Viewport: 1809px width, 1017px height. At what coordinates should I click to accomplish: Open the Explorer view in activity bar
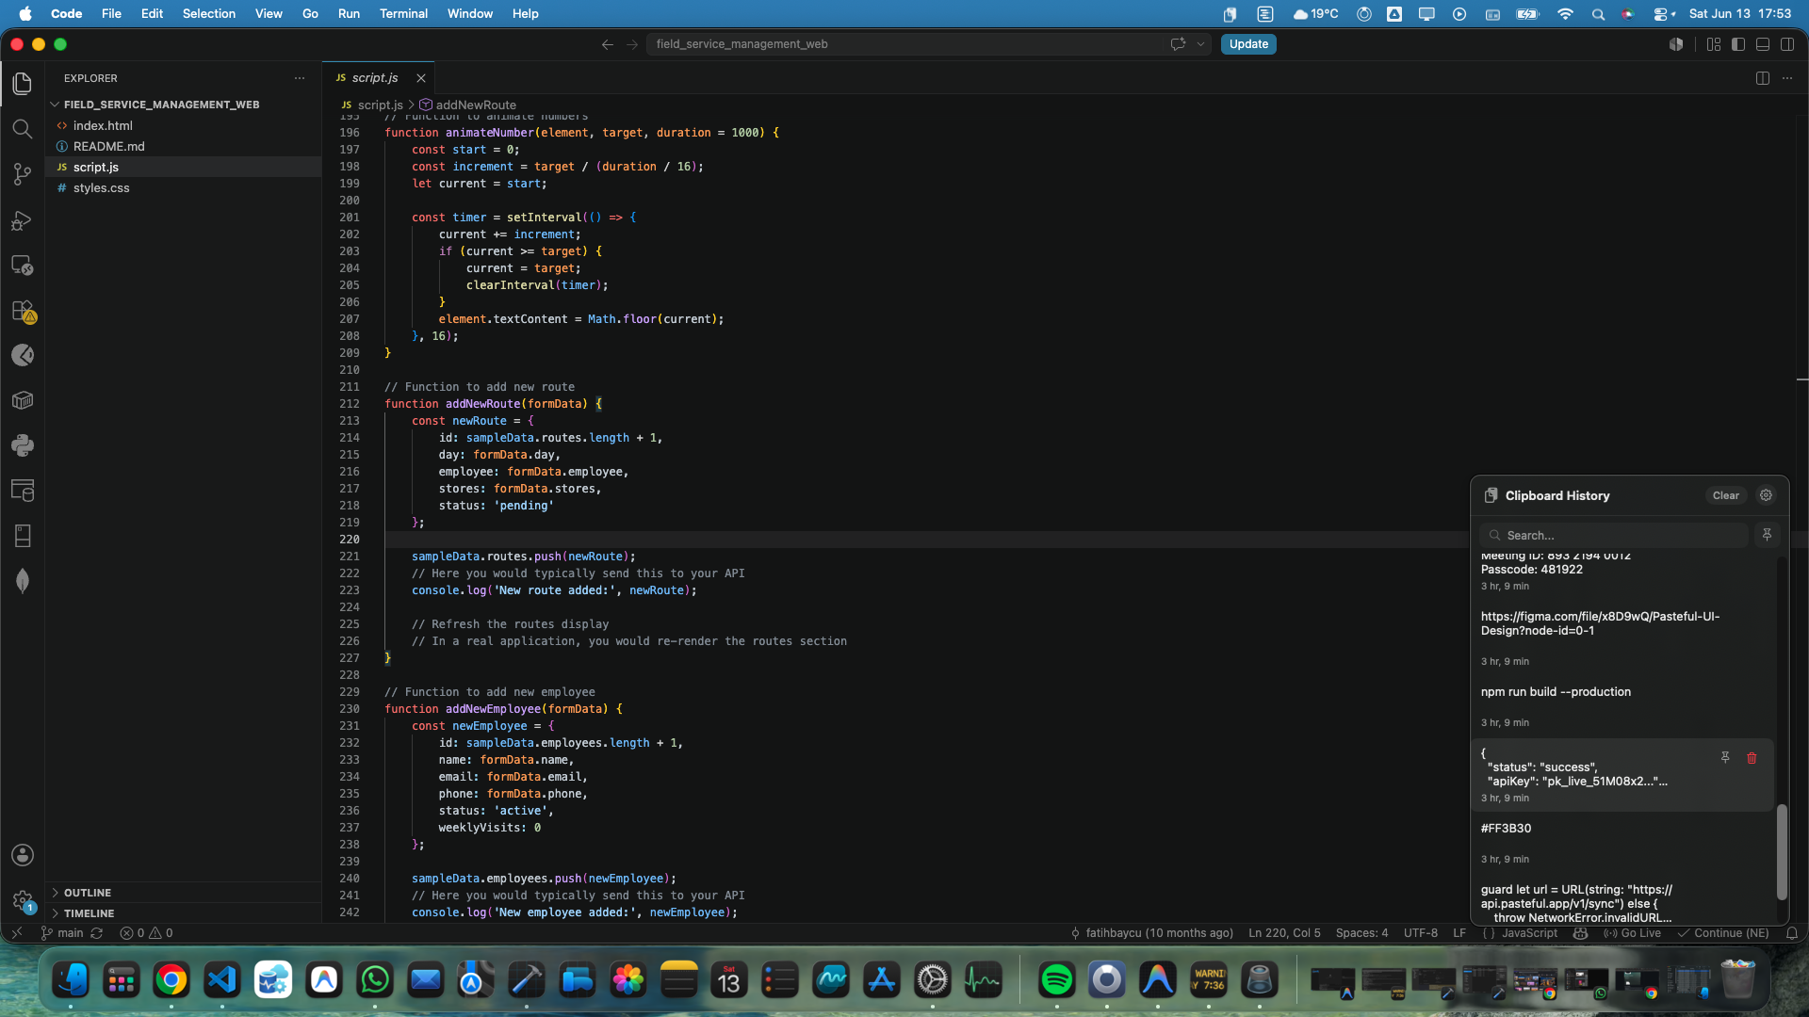point(23,83)
